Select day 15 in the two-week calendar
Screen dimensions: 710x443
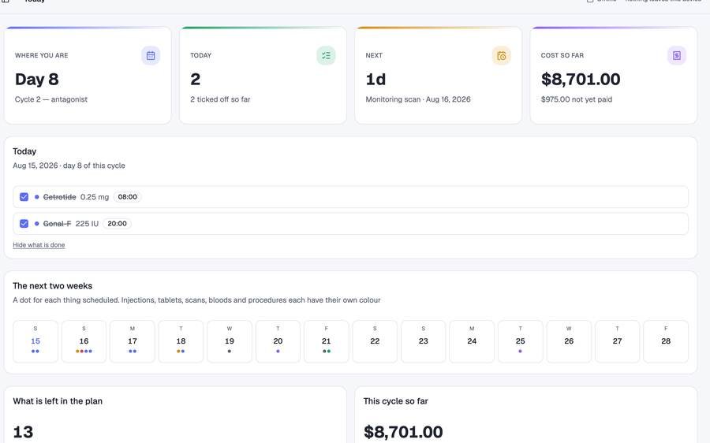click(35, 341)
